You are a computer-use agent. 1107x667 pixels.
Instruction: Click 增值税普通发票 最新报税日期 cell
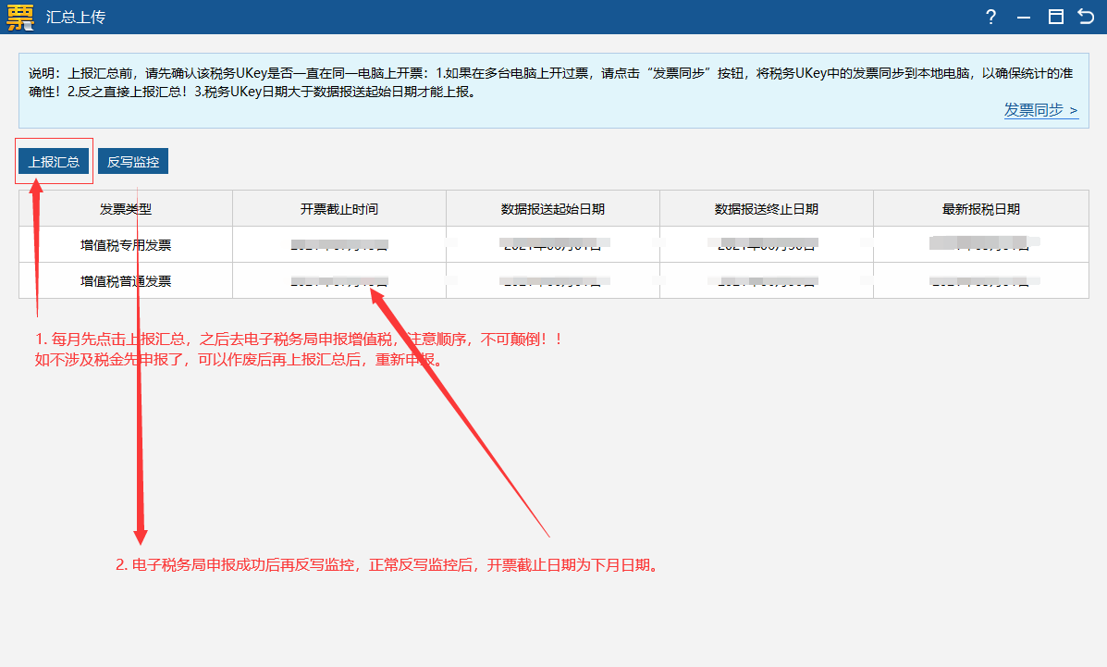point(980,281)
